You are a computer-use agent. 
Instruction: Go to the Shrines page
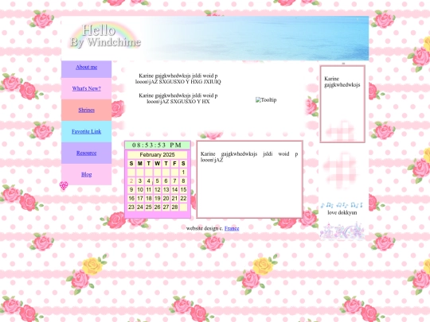[x=86, y=110]
